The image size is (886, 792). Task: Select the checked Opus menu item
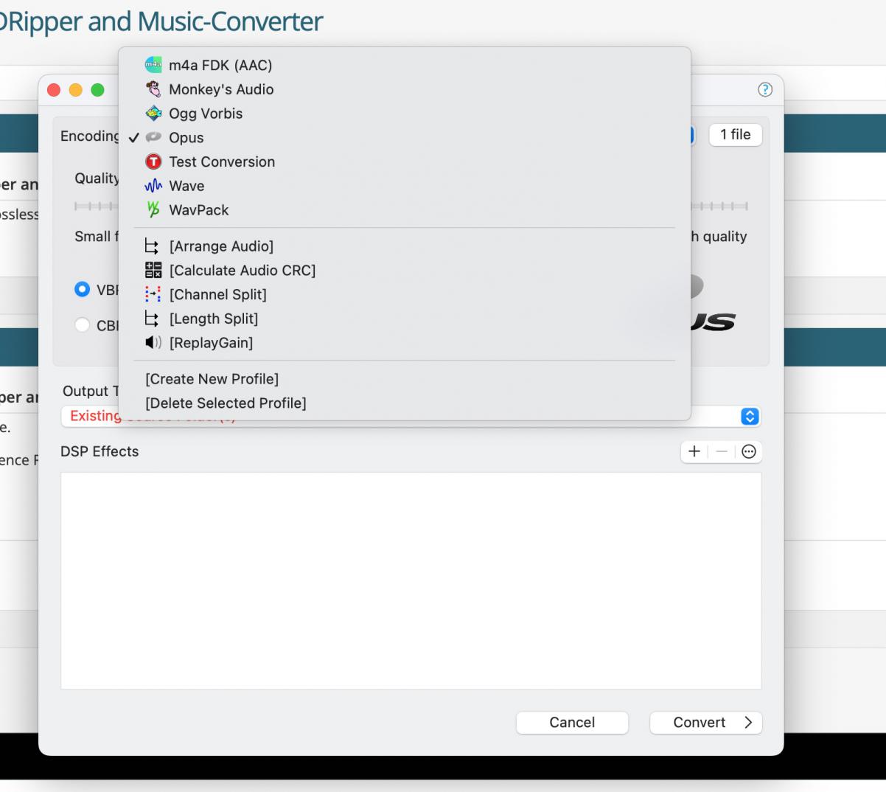(186, 138)
